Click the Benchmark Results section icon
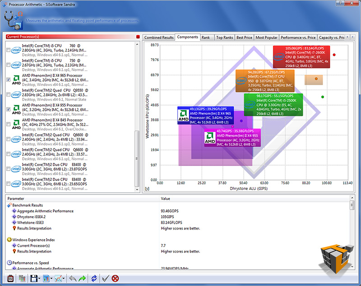Viewport: 361px width, 286px height. (x=9, y=205)
